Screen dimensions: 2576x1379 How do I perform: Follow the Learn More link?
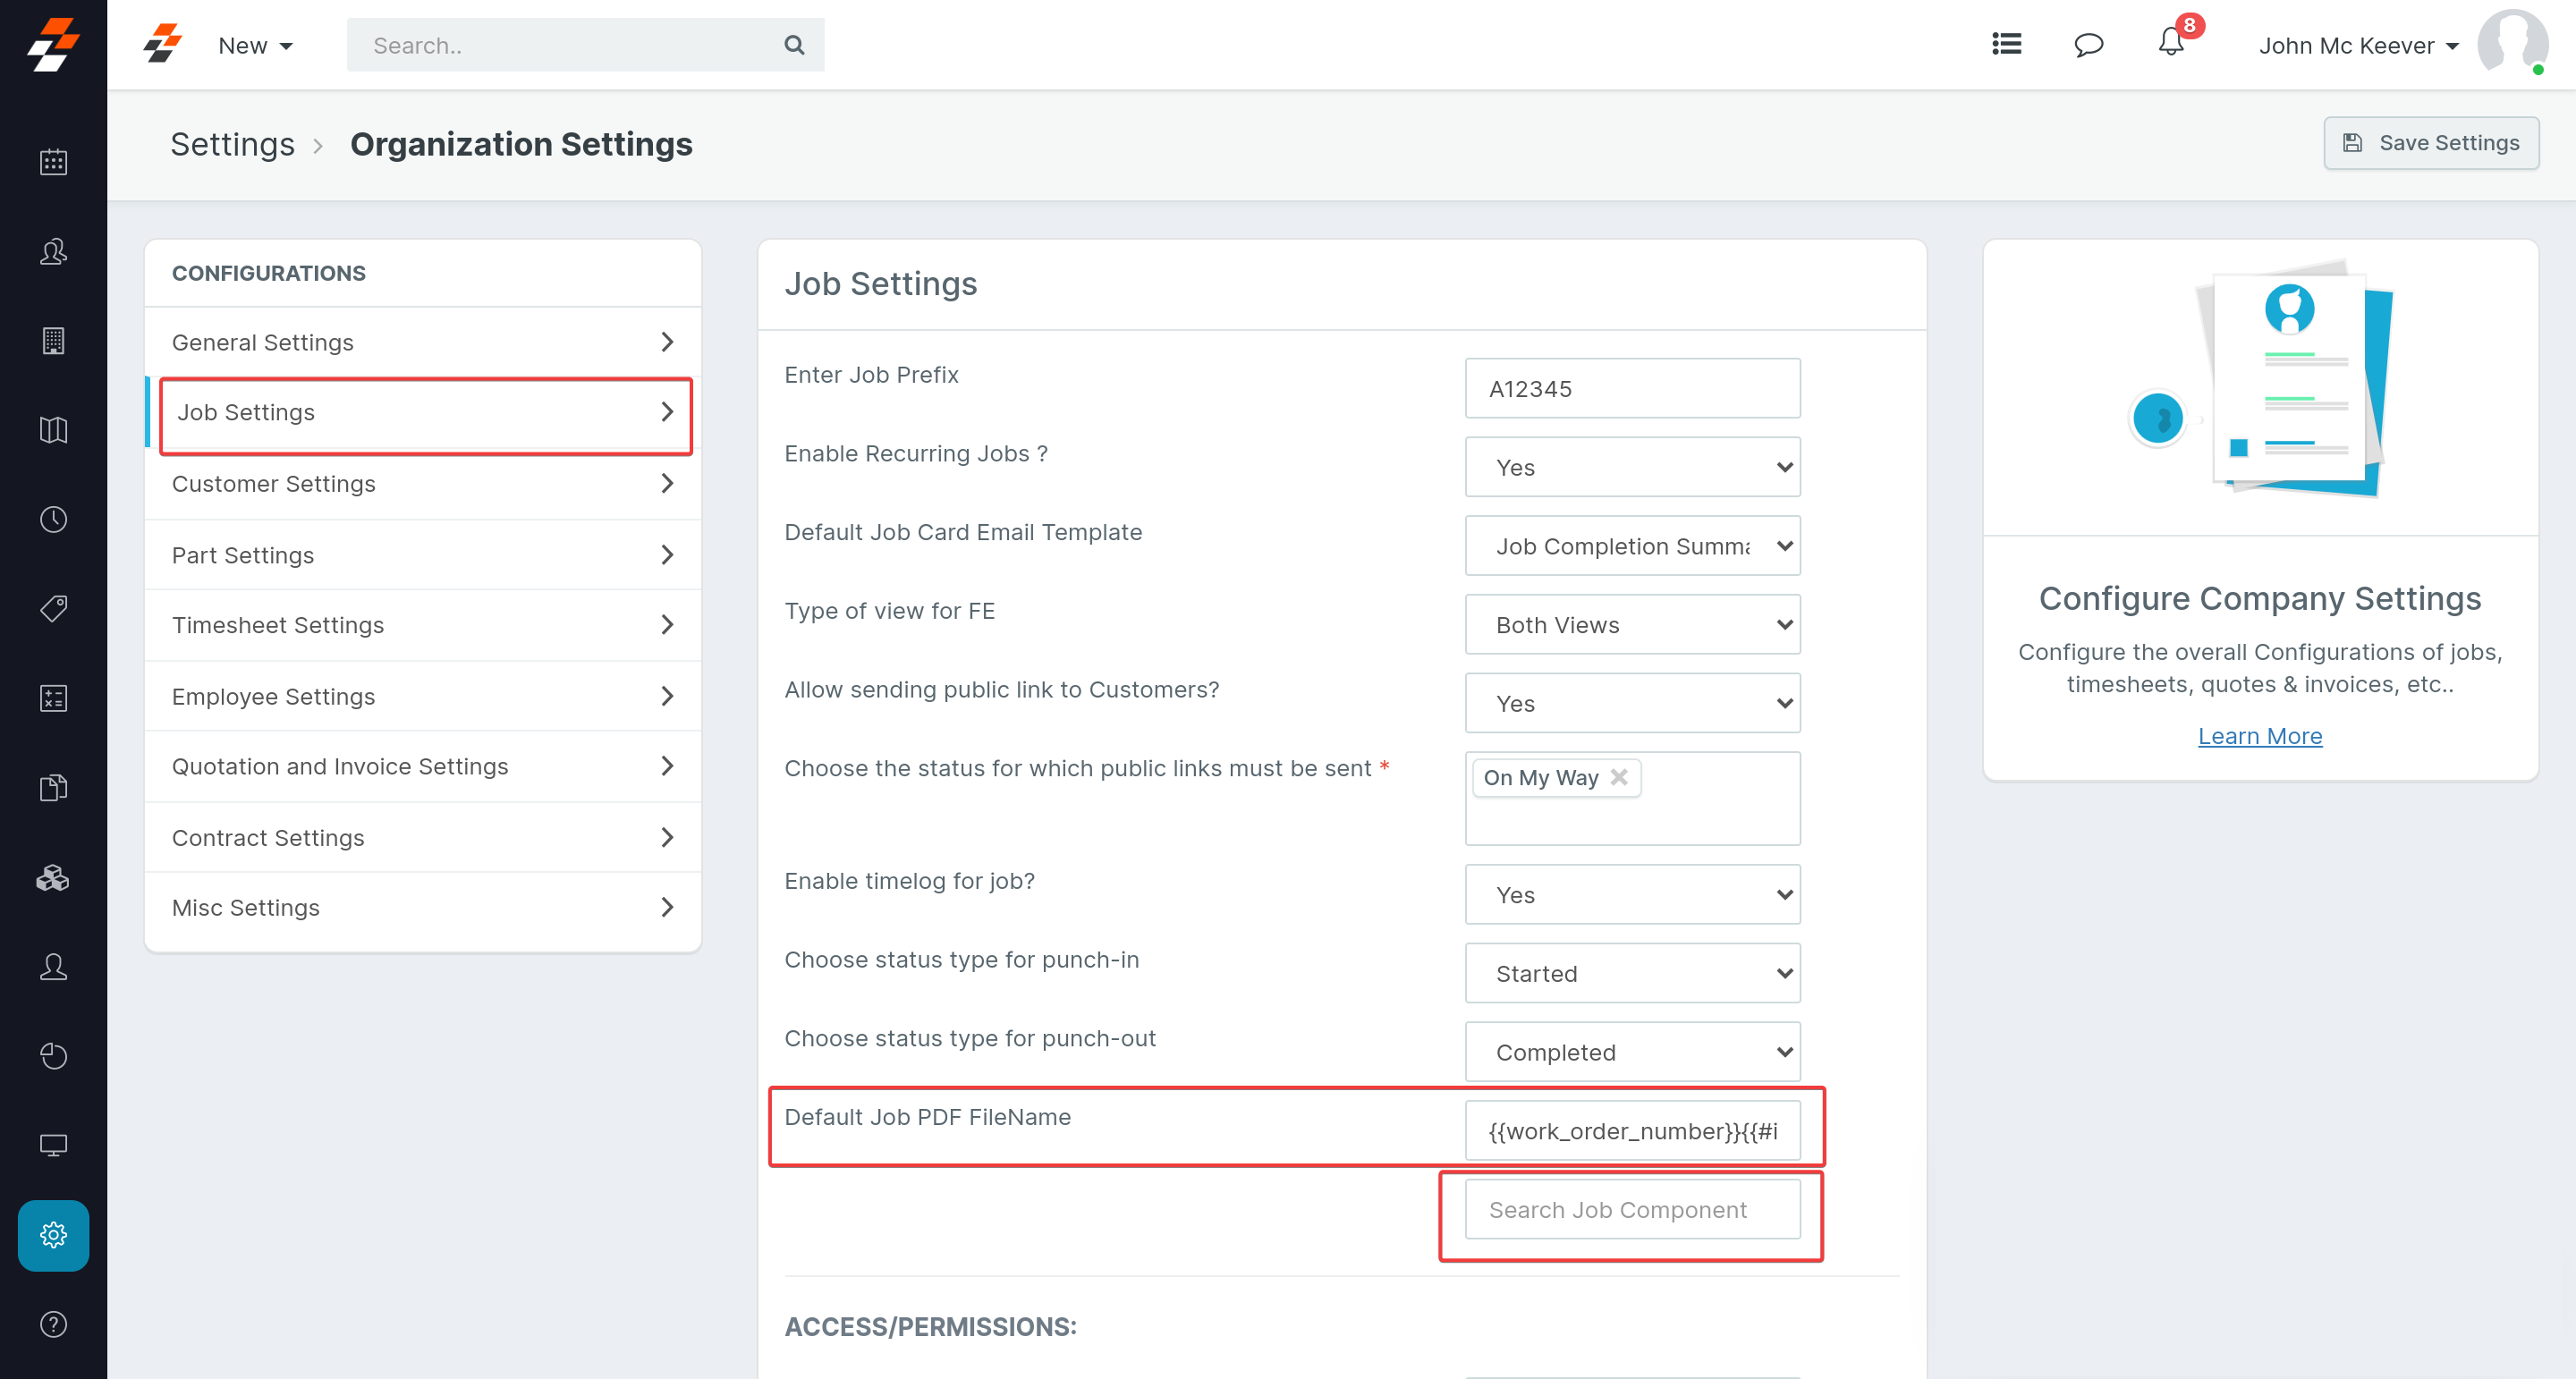2259,736
